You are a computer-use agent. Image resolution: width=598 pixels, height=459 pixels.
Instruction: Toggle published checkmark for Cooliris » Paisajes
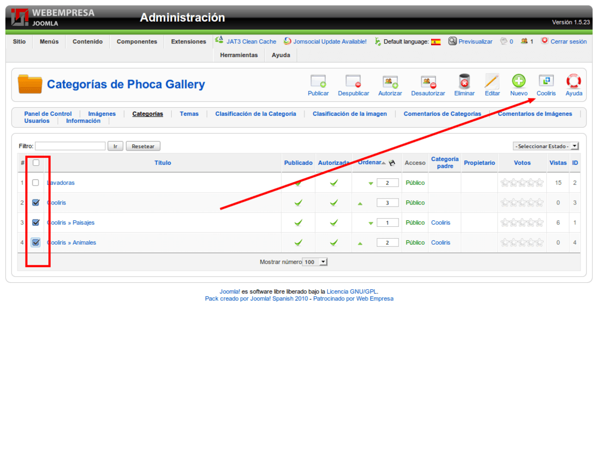tap(298, 222)
